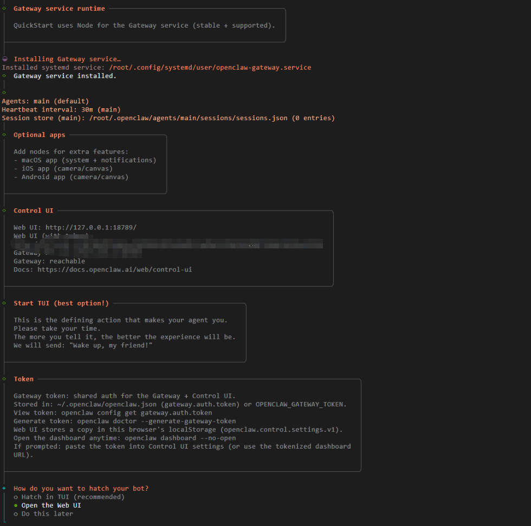Click 'Heartbeat interval: 30m (main)' line

(x=61, y=110)
